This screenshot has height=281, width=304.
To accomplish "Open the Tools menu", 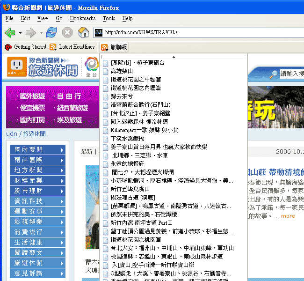I will pyautogui.click(x=109, y=18).
